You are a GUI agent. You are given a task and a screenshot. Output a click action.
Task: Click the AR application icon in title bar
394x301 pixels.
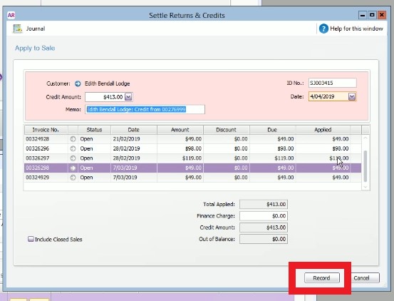click(x=11, y=16)
